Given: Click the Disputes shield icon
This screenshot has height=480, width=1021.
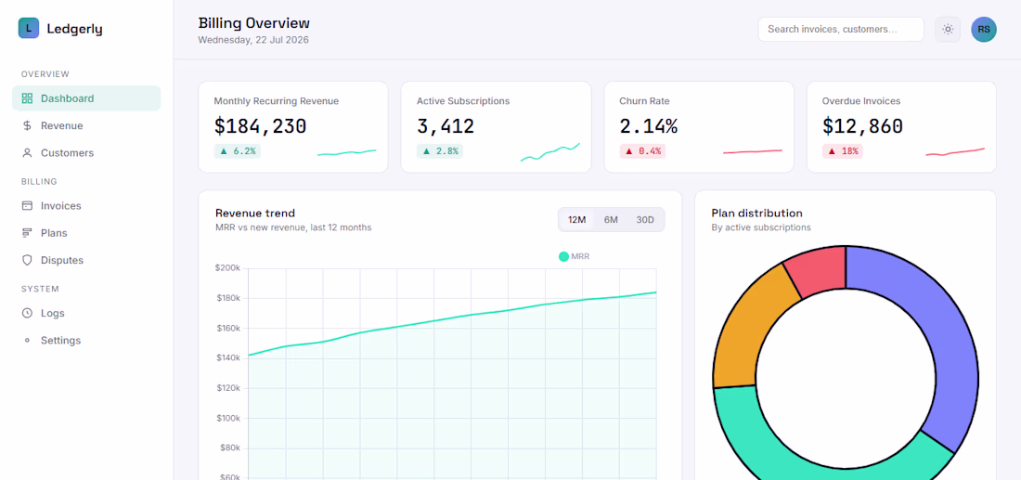Looking at the screenshot, I should (x=27, y=260).
